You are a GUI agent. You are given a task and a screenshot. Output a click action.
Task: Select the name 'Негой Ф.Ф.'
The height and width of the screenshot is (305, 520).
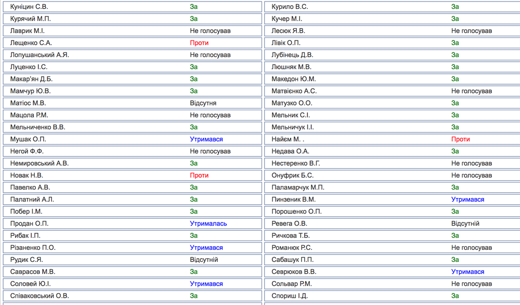tap(27, 151)
